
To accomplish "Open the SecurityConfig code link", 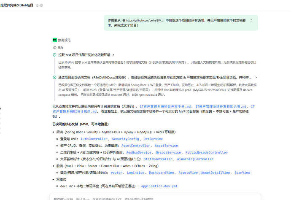I will 125,139.
